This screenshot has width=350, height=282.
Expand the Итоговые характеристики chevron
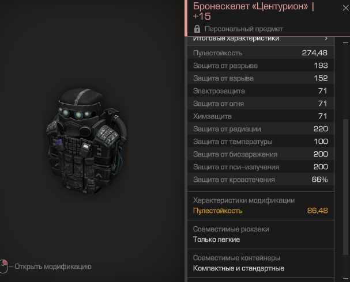(x=326, y=39)
